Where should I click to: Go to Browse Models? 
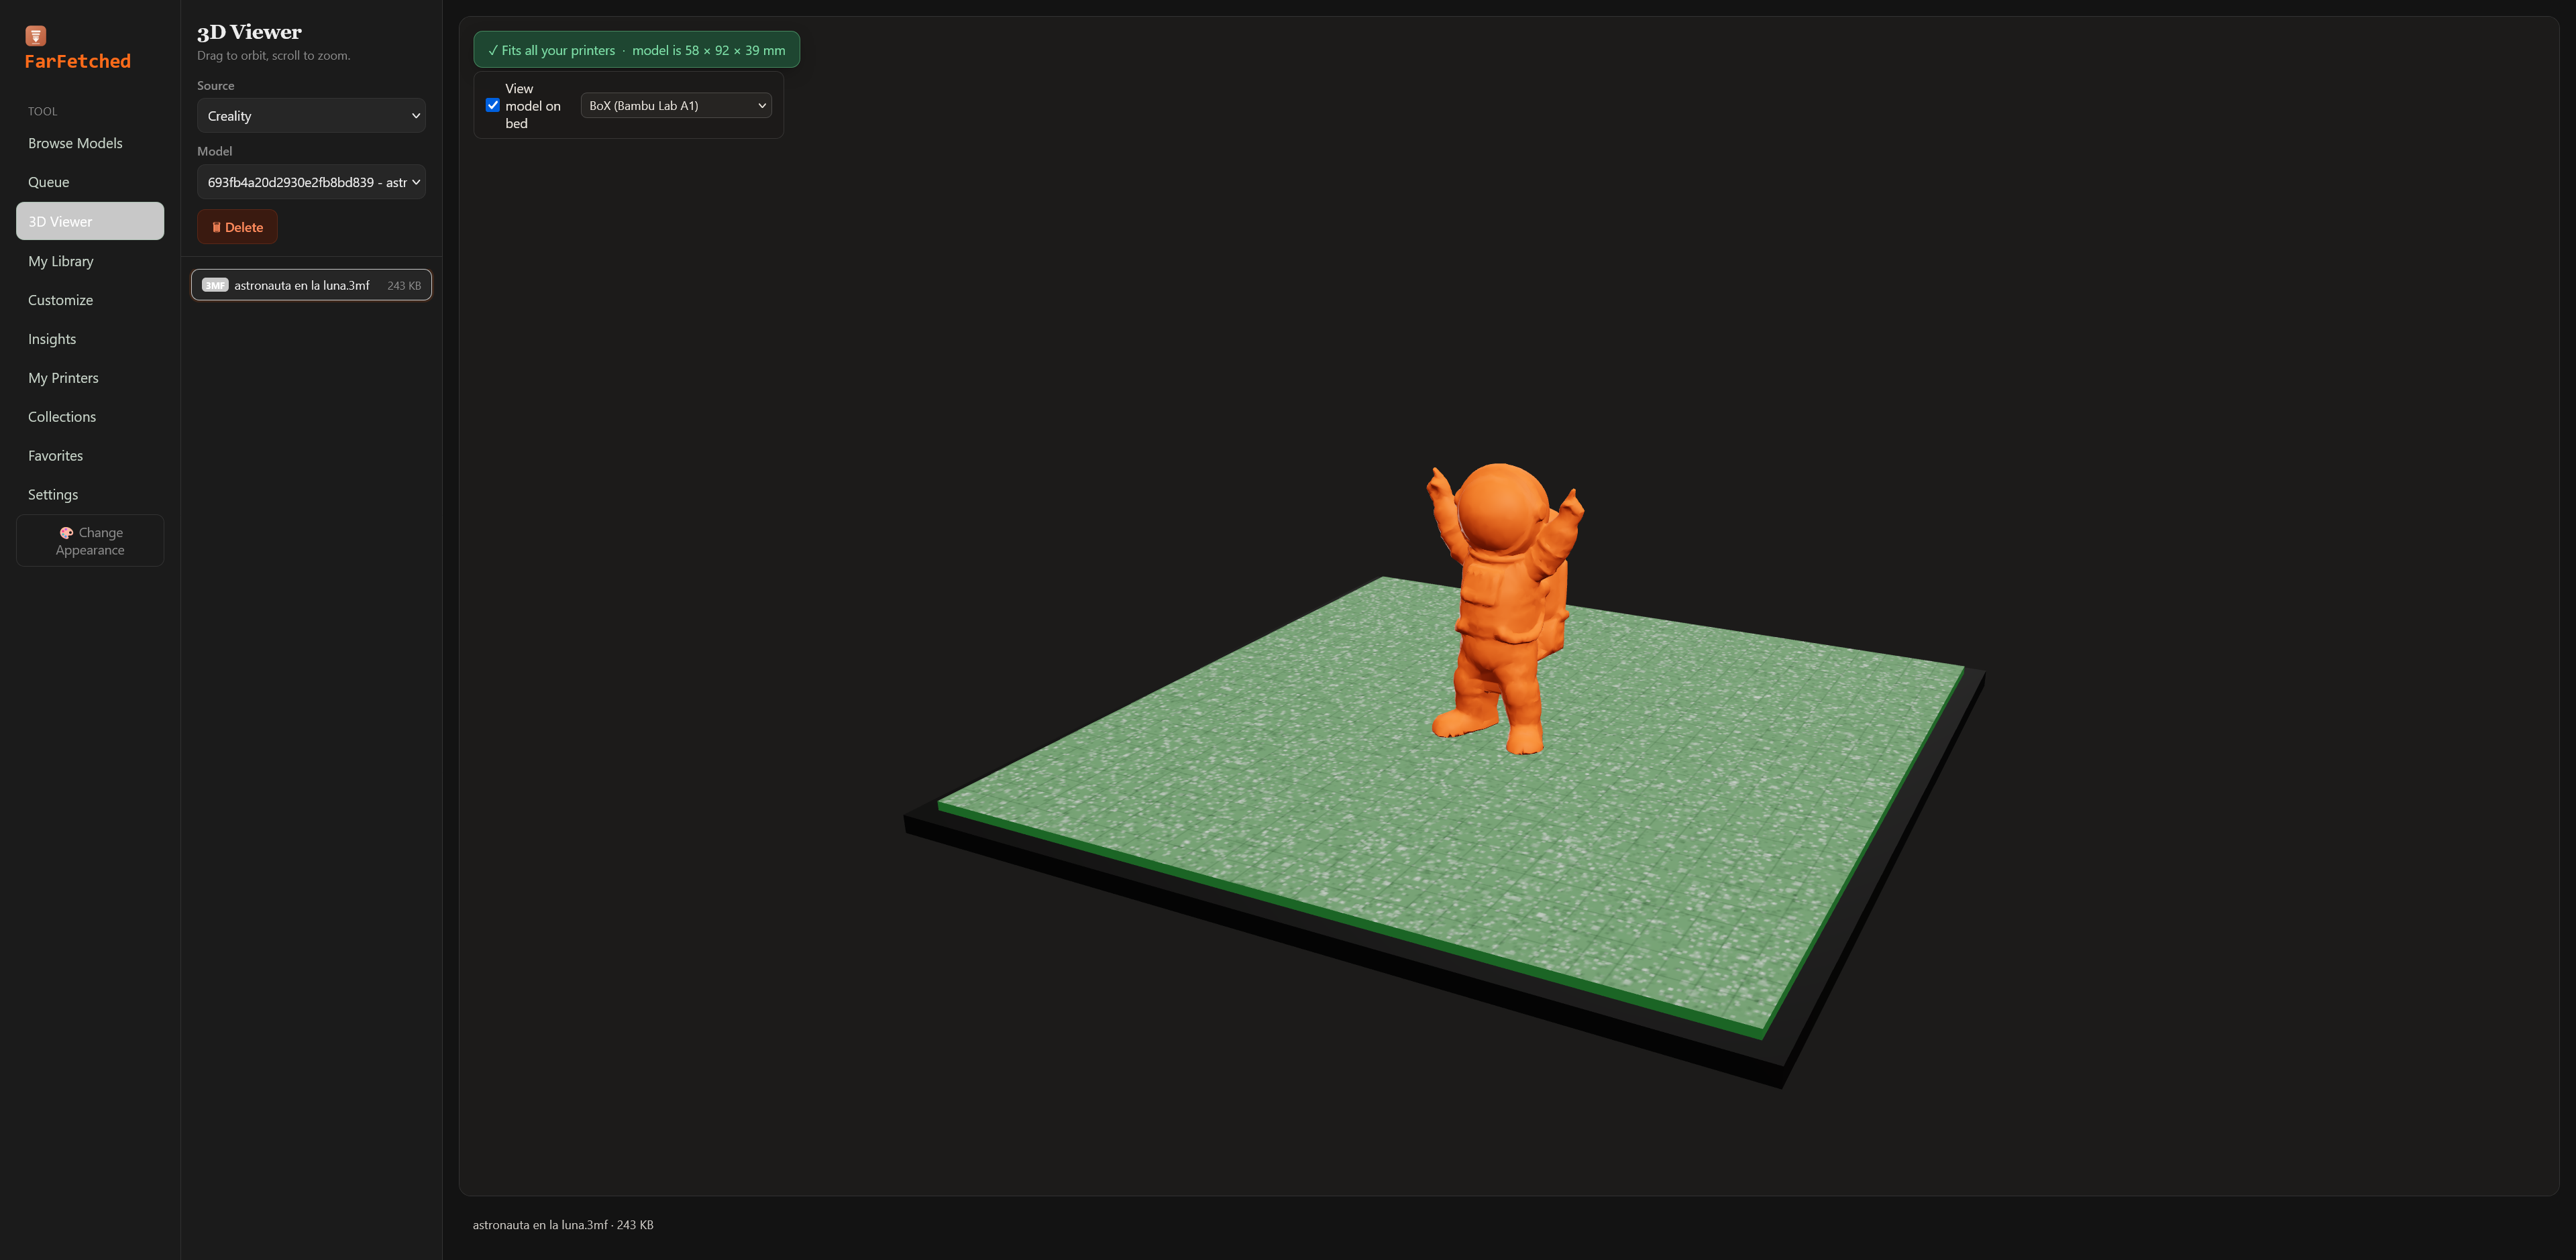(90, 143)
